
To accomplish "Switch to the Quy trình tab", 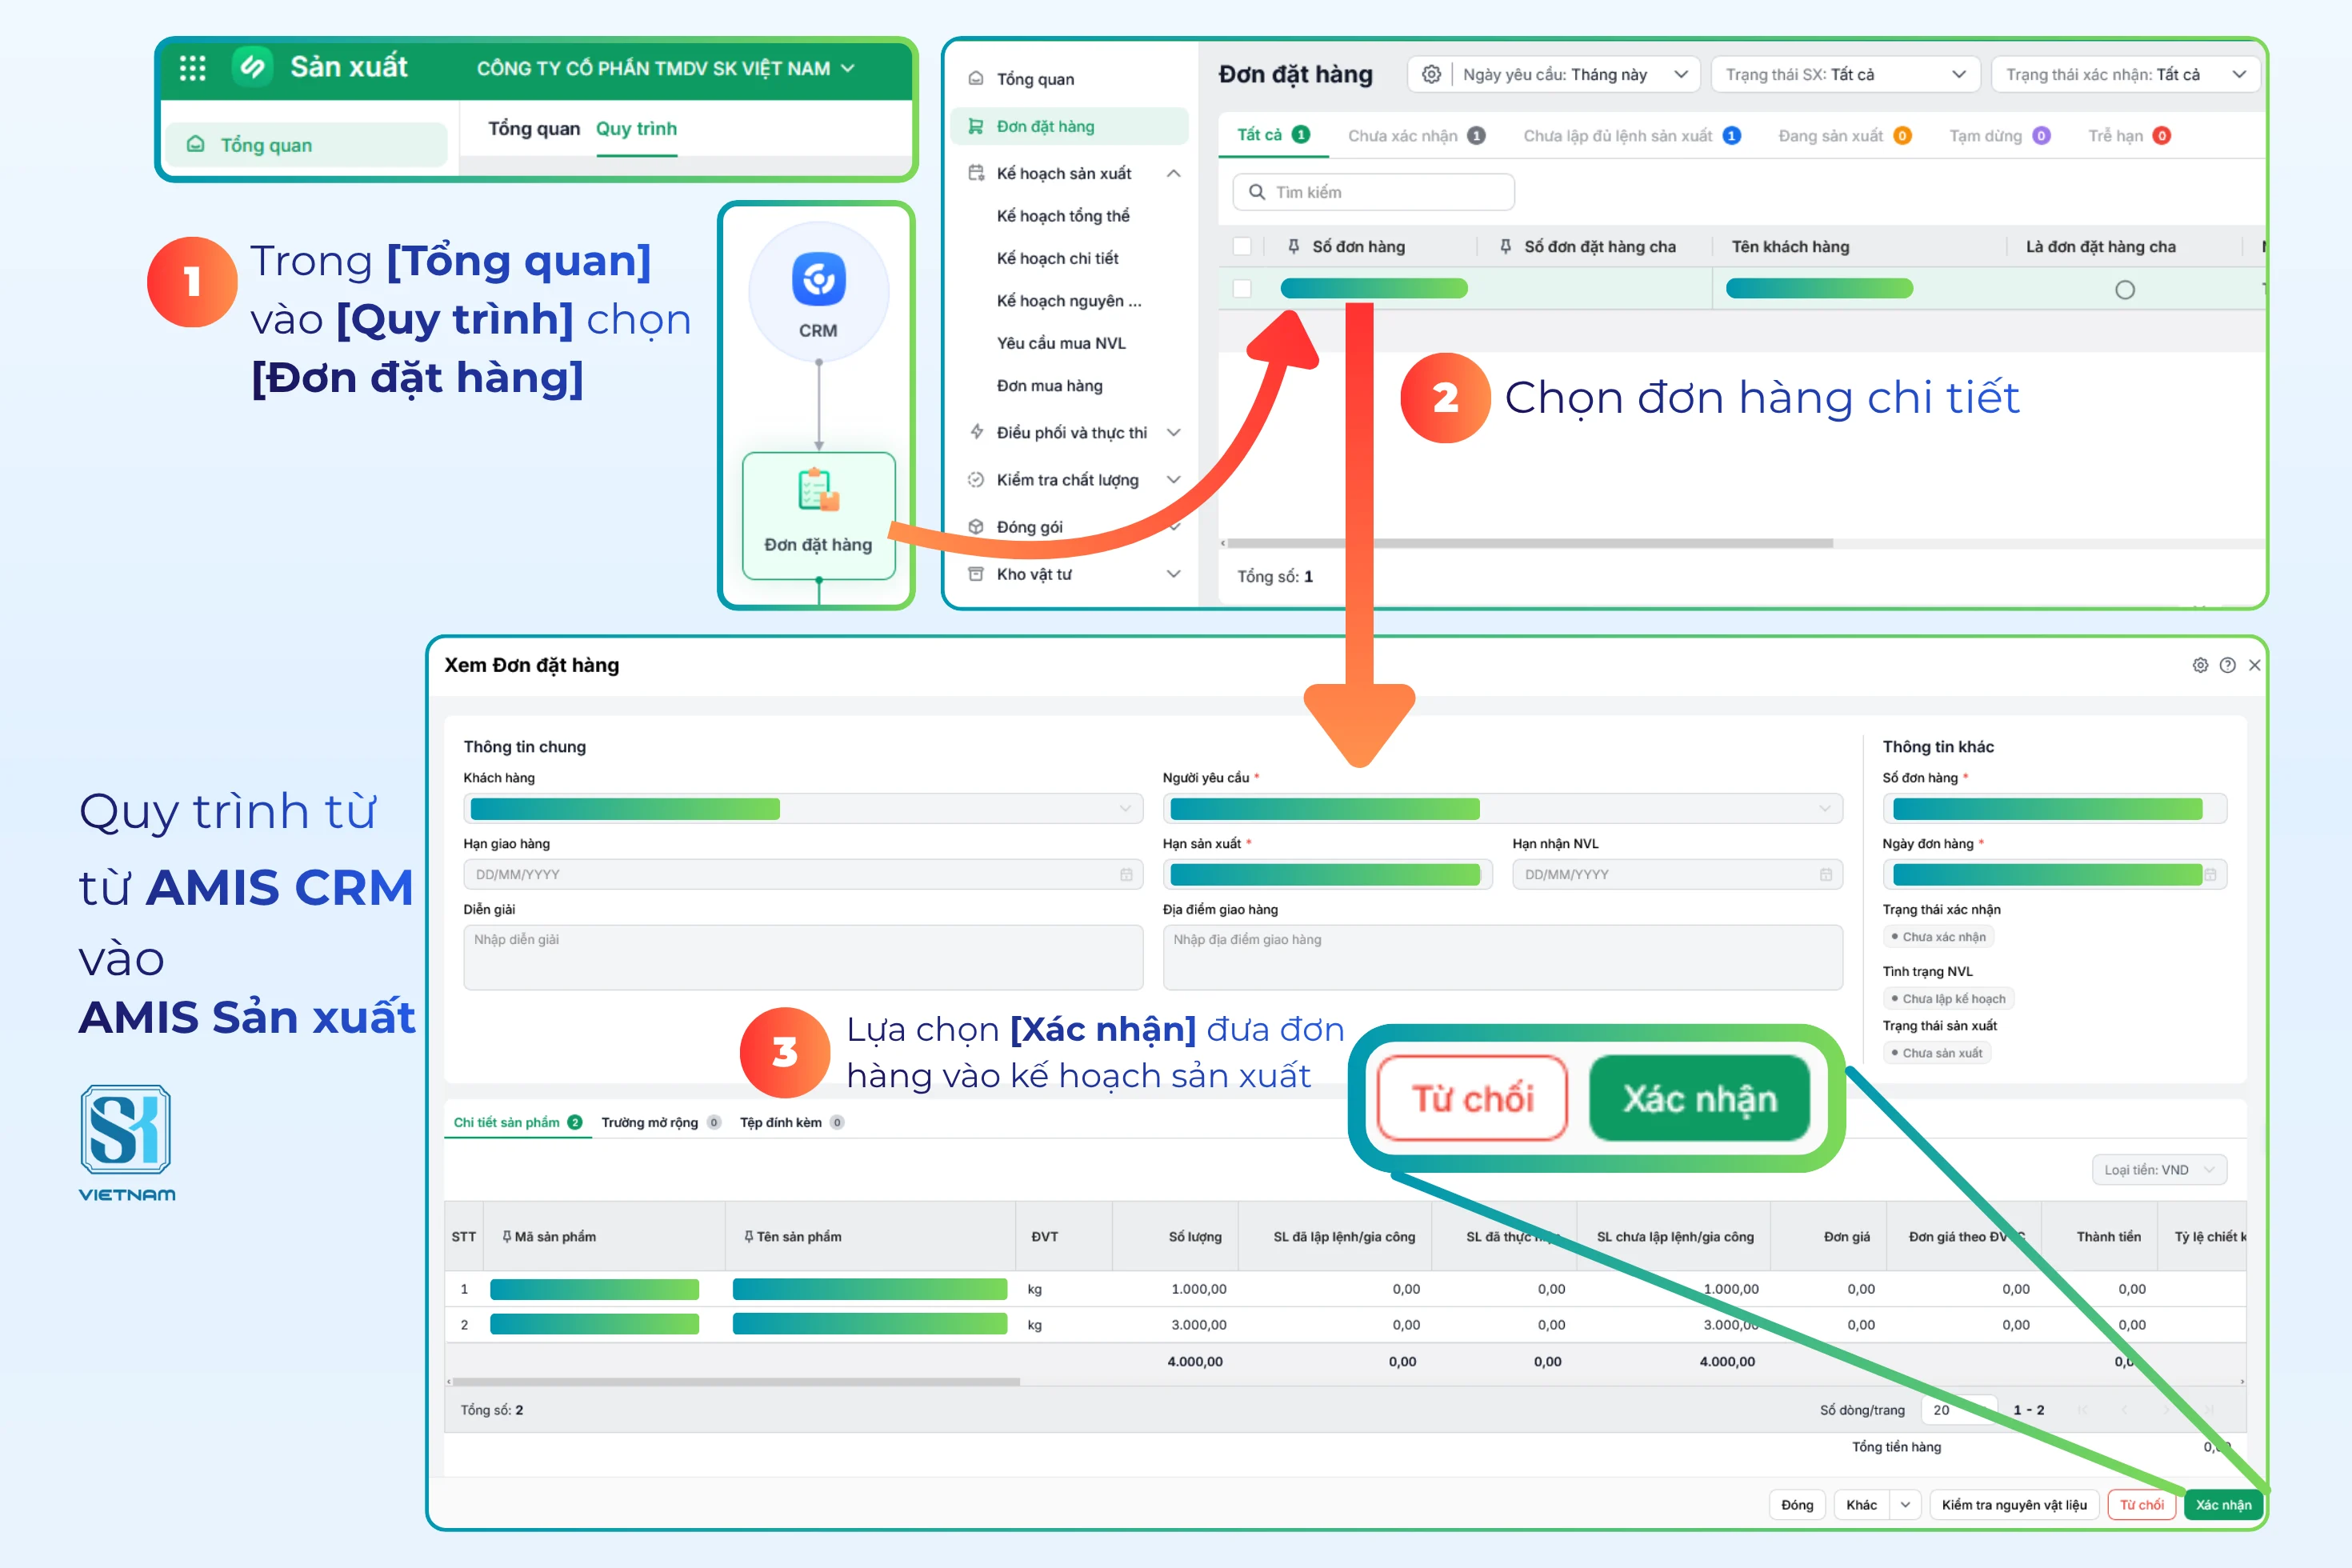I will (x=636, y=129).
